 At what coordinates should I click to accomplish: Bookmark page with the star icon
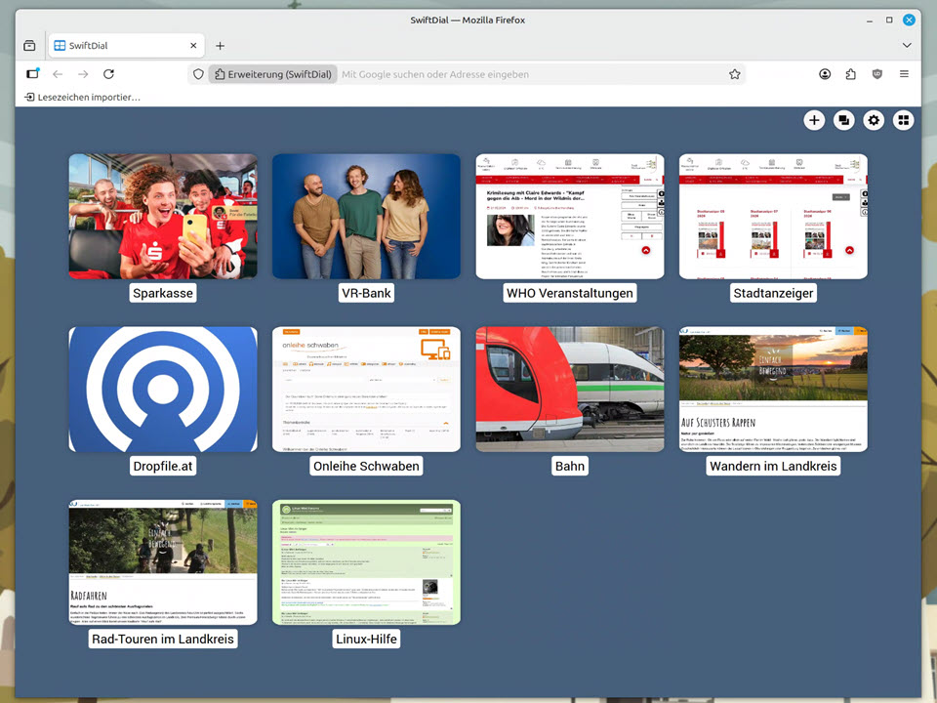click(734, 74)
